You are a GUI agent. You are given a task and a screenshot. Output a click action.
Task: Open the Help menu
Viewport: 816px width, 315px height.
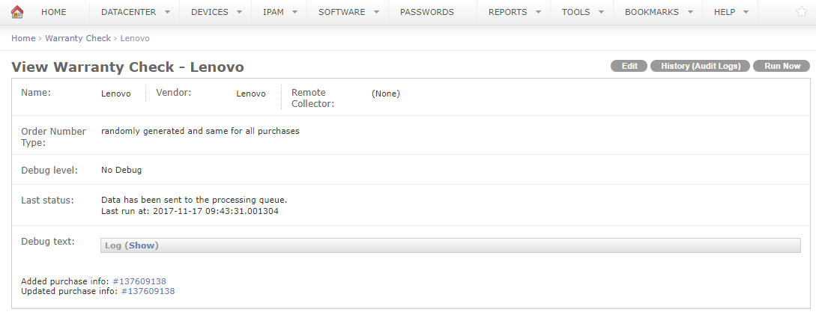pos(731,12)
